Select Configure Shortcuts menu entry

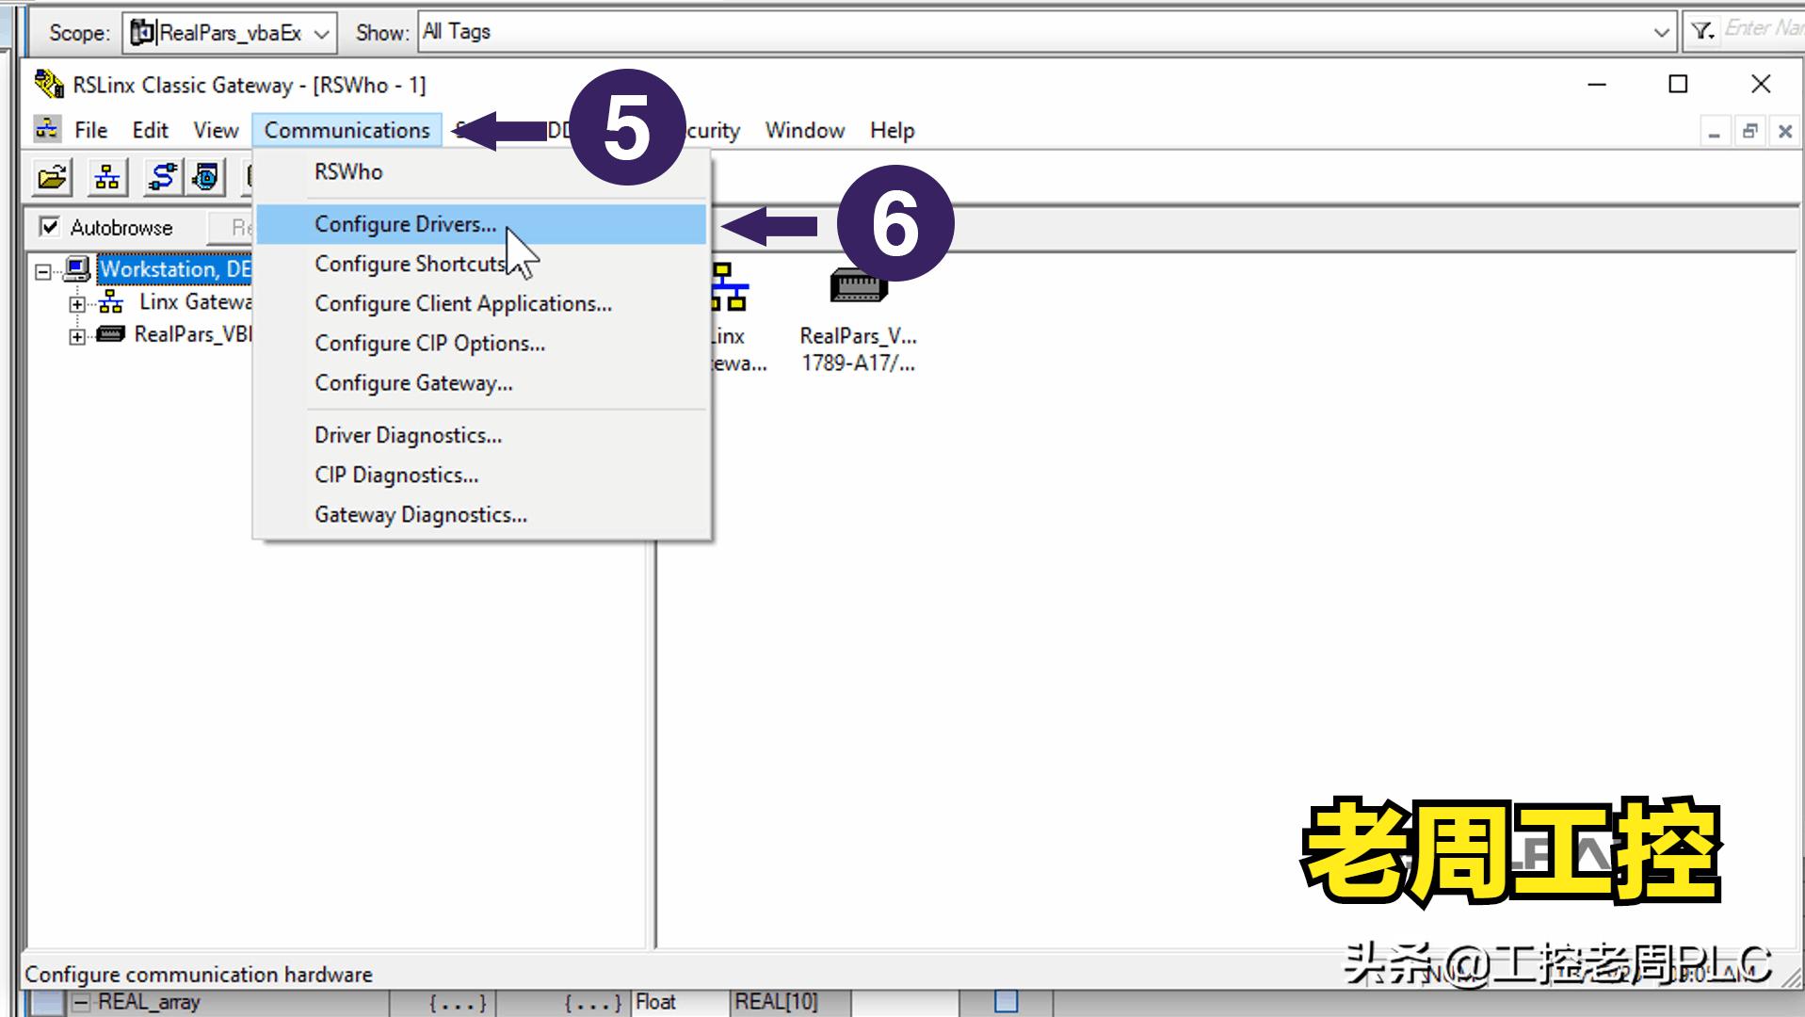(481, 264)
